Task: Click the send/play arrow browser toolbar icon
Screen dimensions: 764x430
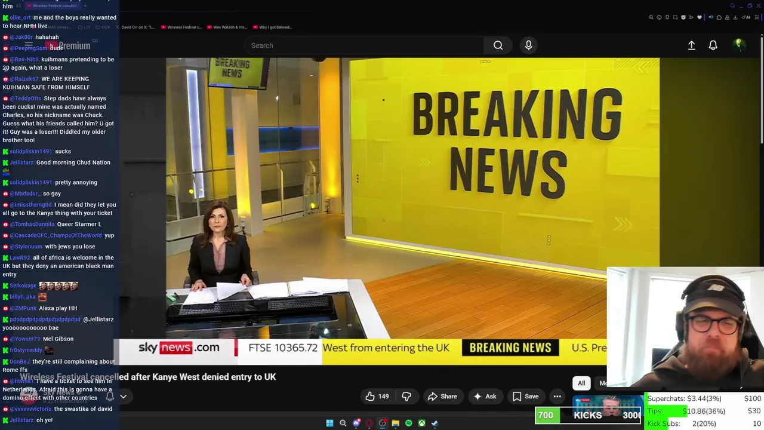Action: tap(691, 17)
